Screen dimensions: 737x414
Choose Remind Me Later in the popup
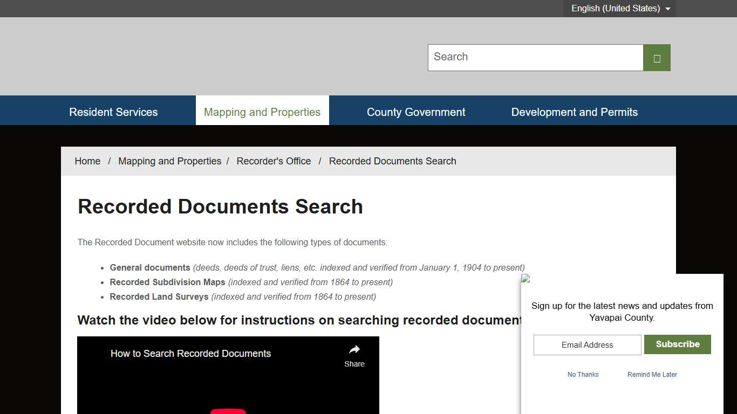tap(652, 374)
